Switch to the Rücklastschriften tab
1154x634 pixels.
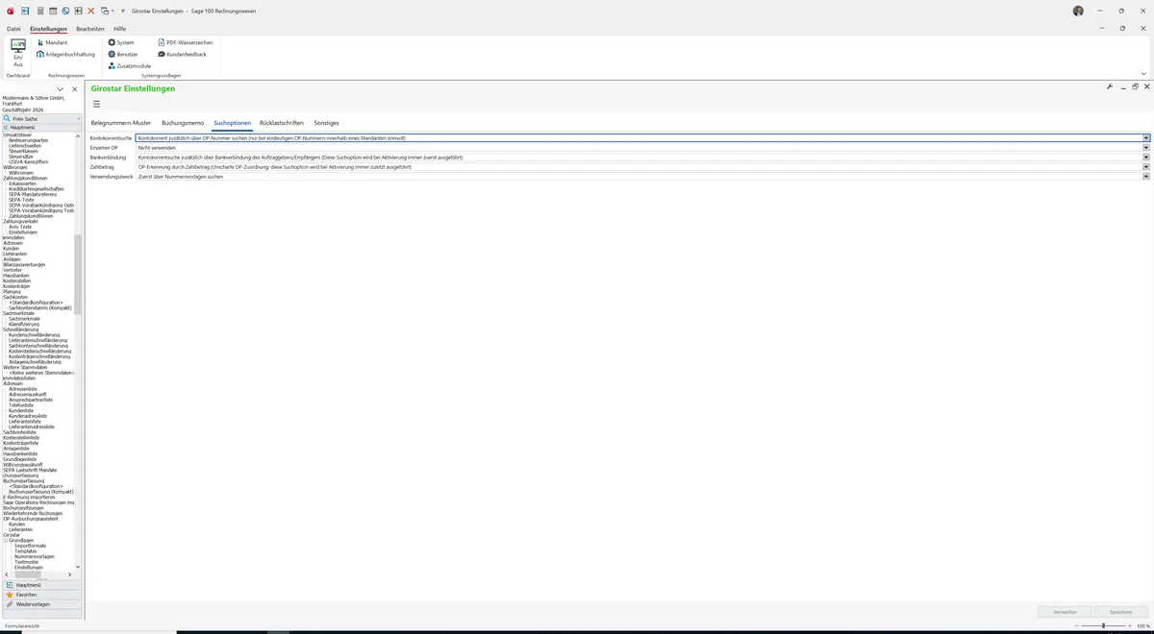(282, 123)
